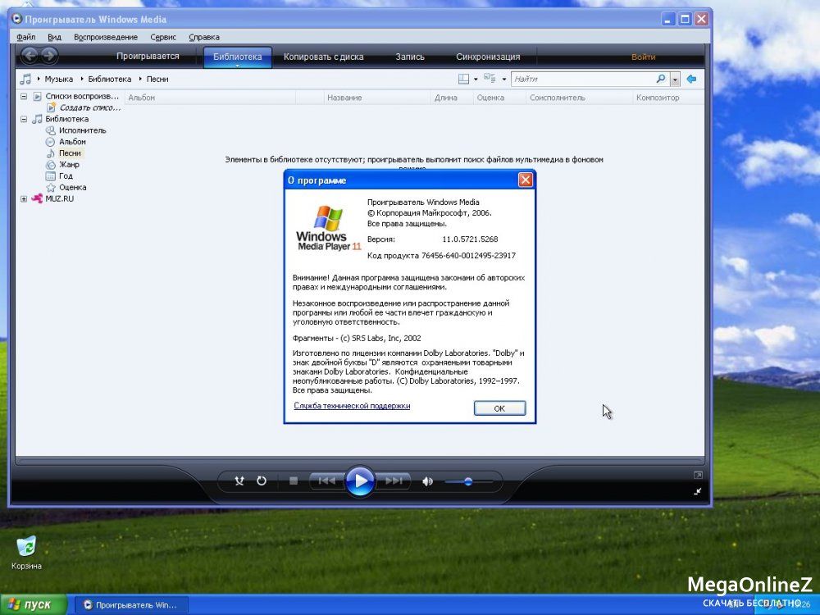Select Альбом in the library tree

(x=72, y=142)
